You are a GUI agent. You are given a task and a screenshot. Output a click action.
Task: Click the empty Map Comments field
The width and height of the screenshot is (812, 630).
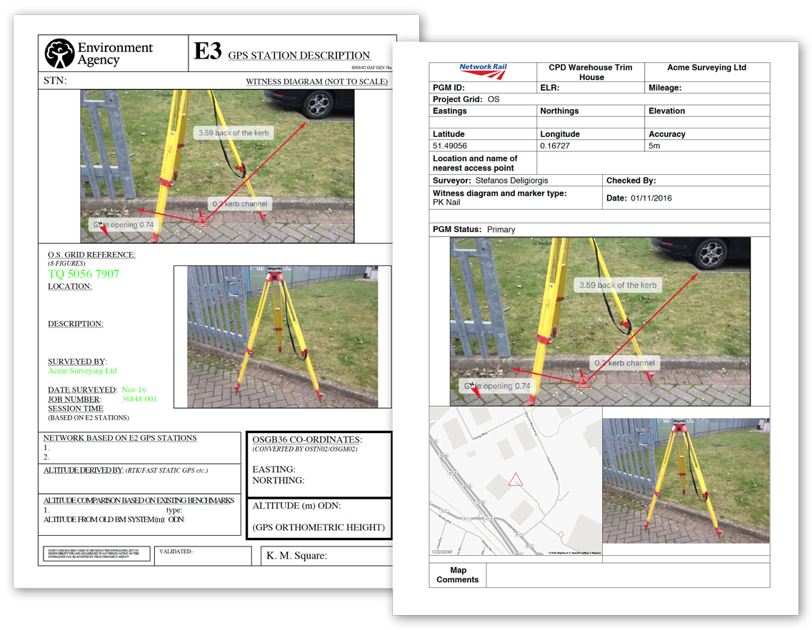(627, 575)
